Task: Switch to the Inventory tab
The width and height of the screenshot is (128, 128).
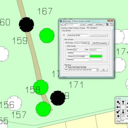Action: (x=64, y=28)
